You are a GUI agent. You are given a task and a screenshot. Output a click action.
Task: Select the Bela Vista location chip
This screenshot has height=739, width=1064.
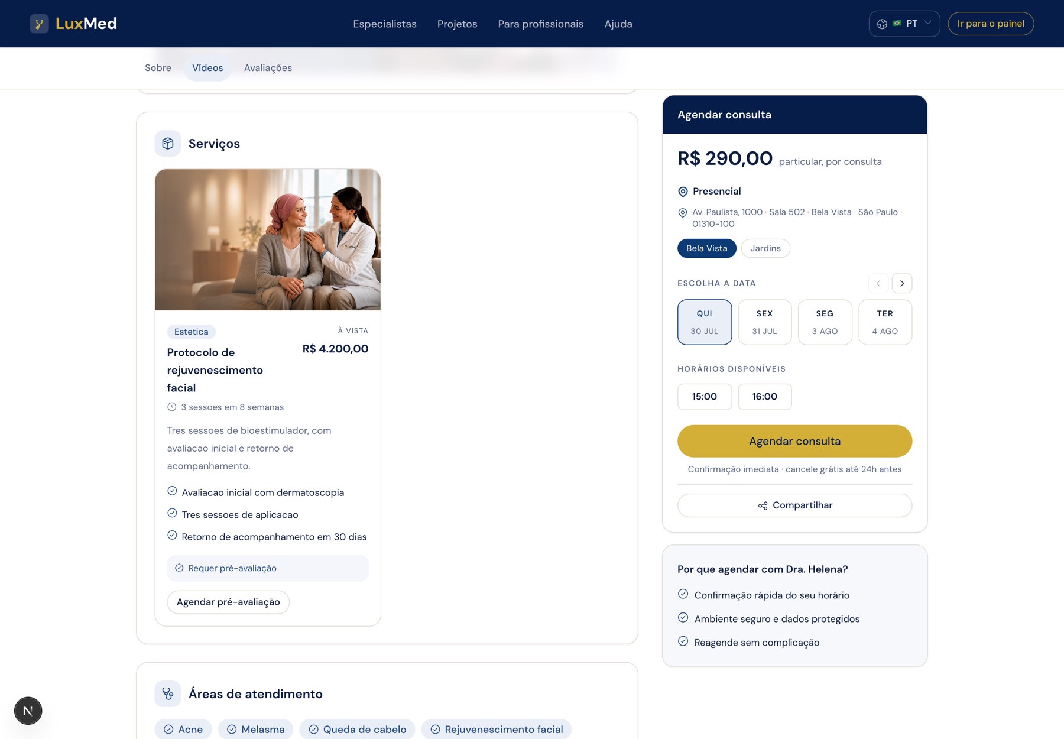click(706, 248)
